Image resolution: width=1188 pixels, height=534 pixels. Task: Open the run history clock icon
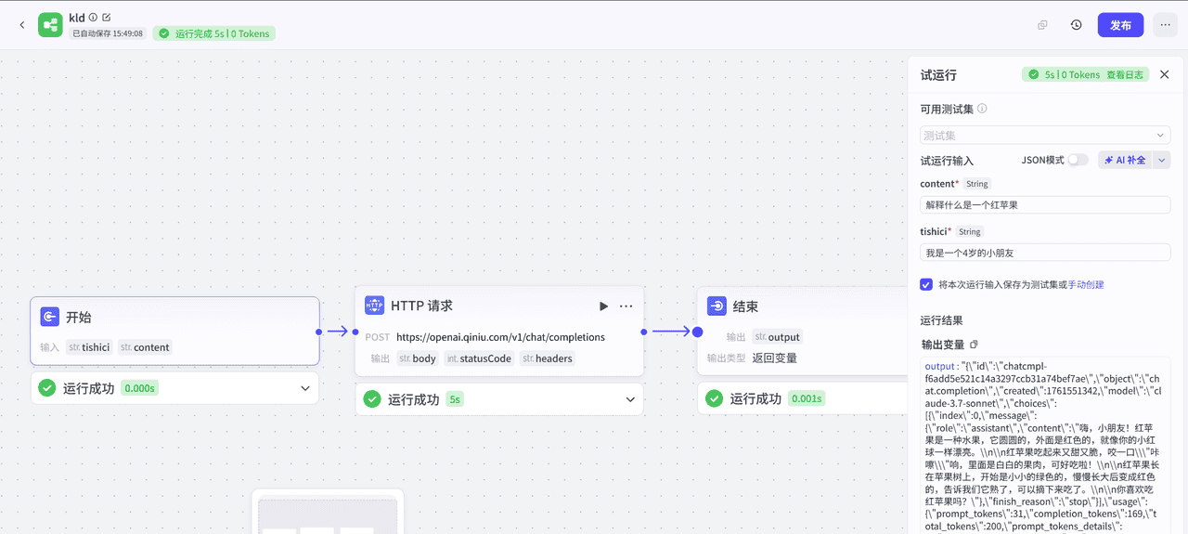(x=1076, y=25)
